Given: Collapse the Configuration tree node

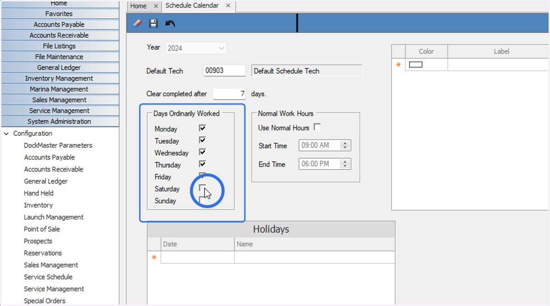Looking at the screenshot, I should pyautogui.click(x=6, y=134).
